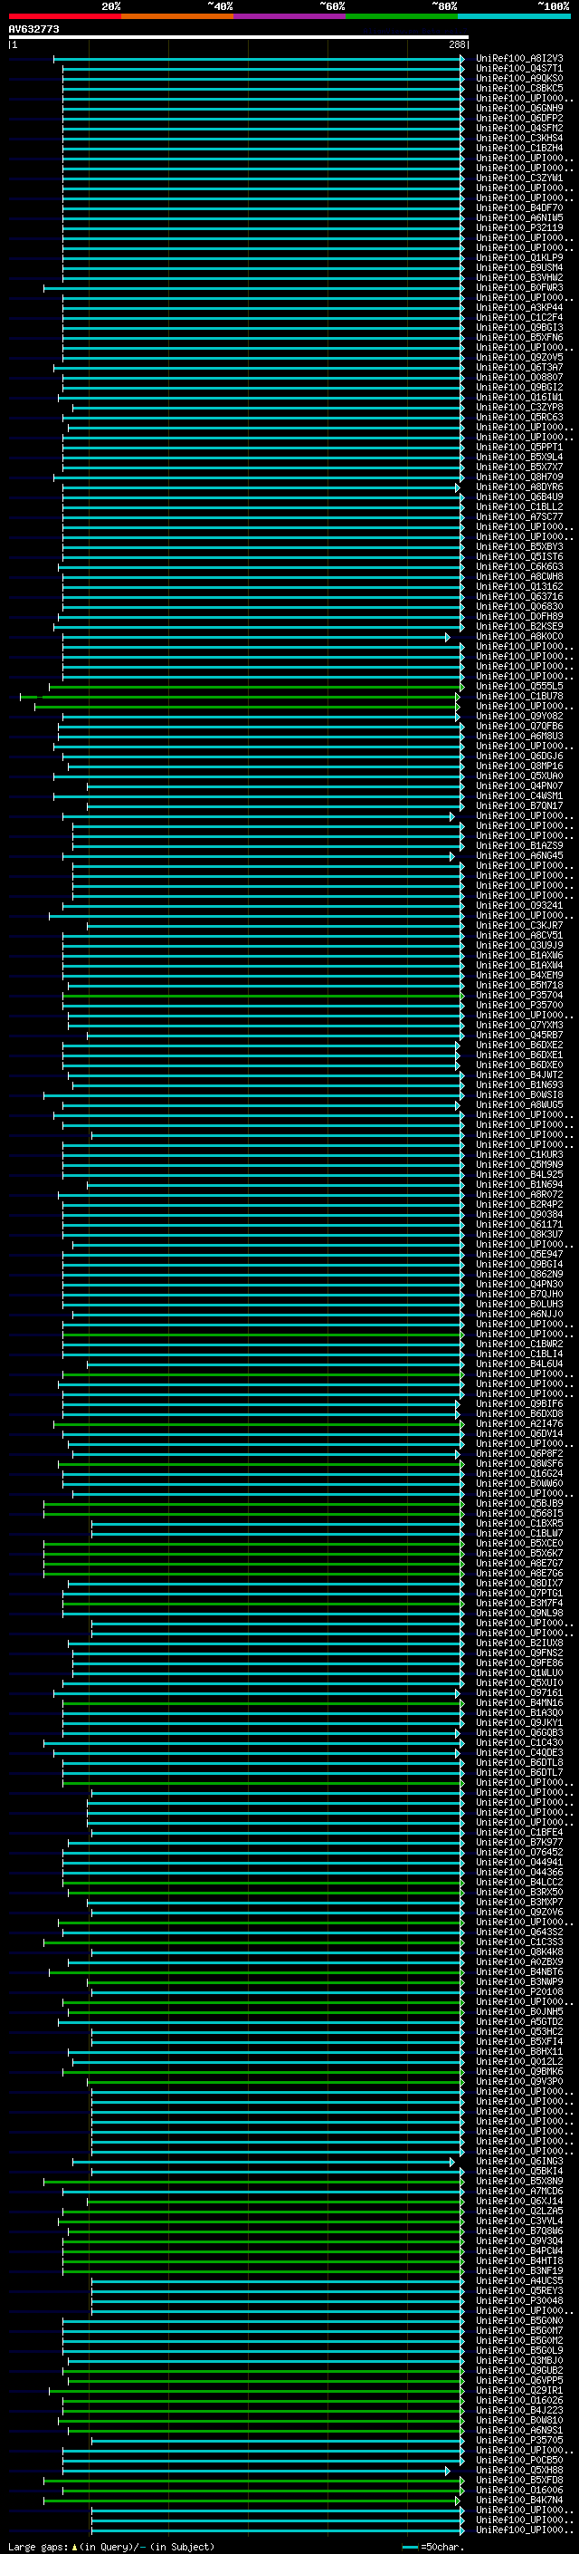Screen dimensions: 579x2554
Task: Select the UniRef100_Q8H709 label
Action: 519,477
